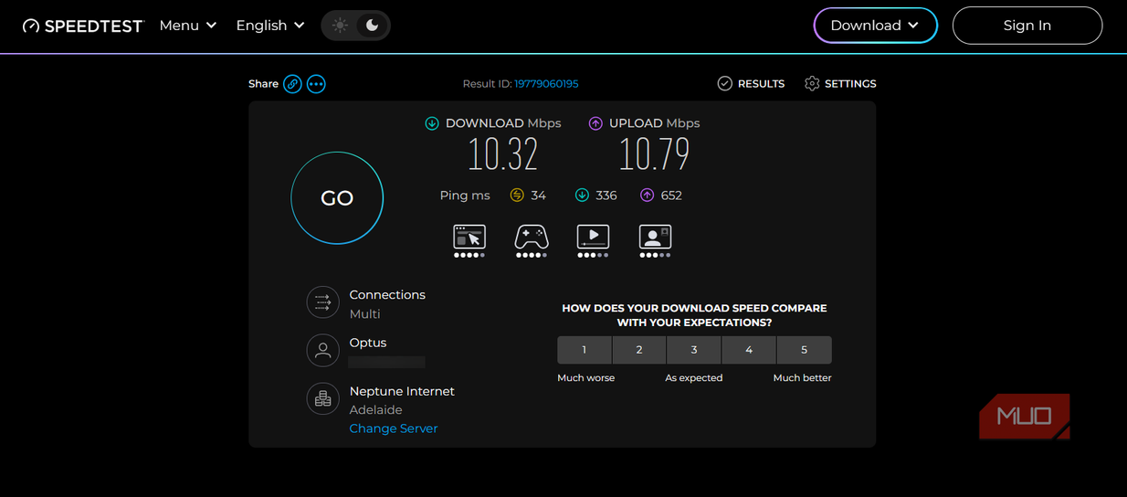
Task: Open the Menu dropdown
Action: 188,26
